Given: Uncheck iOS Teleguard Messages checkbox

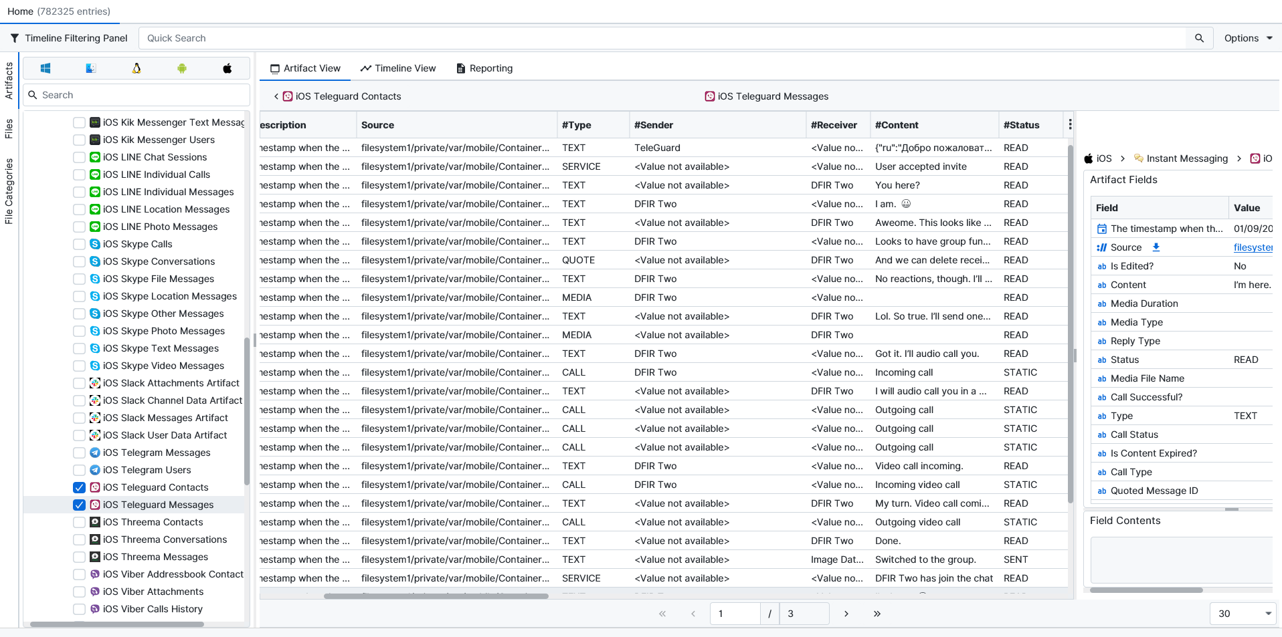Looking at the screenshot, I should [79, 505].
